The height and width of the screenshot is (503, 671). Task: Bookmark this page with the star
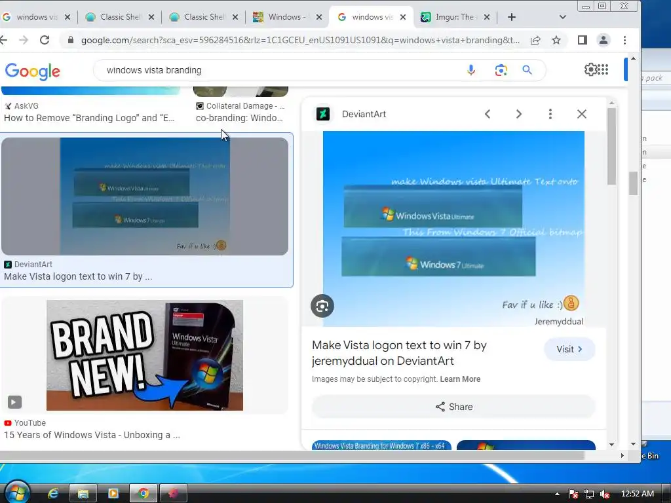(x=556, y=40)
